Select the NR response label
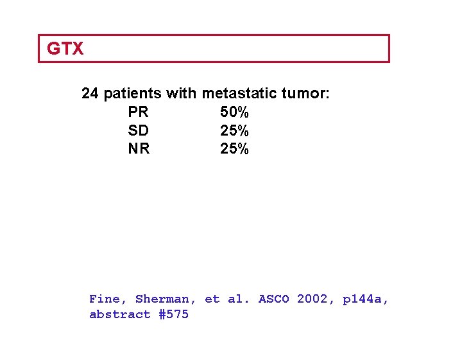 click(139, 149)
